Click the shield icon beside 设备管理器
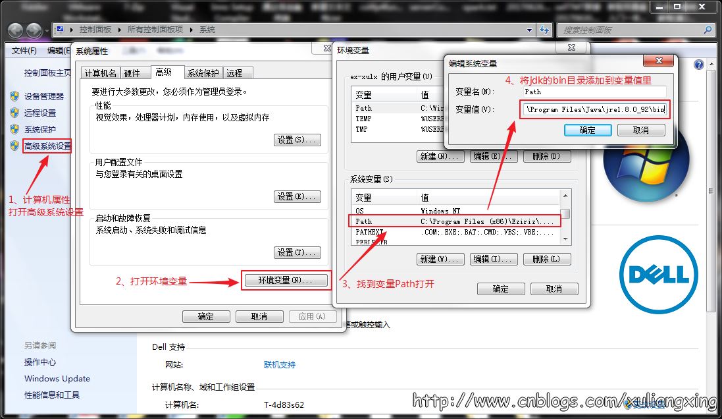722x419 pixels. click(x=14, y=96)
